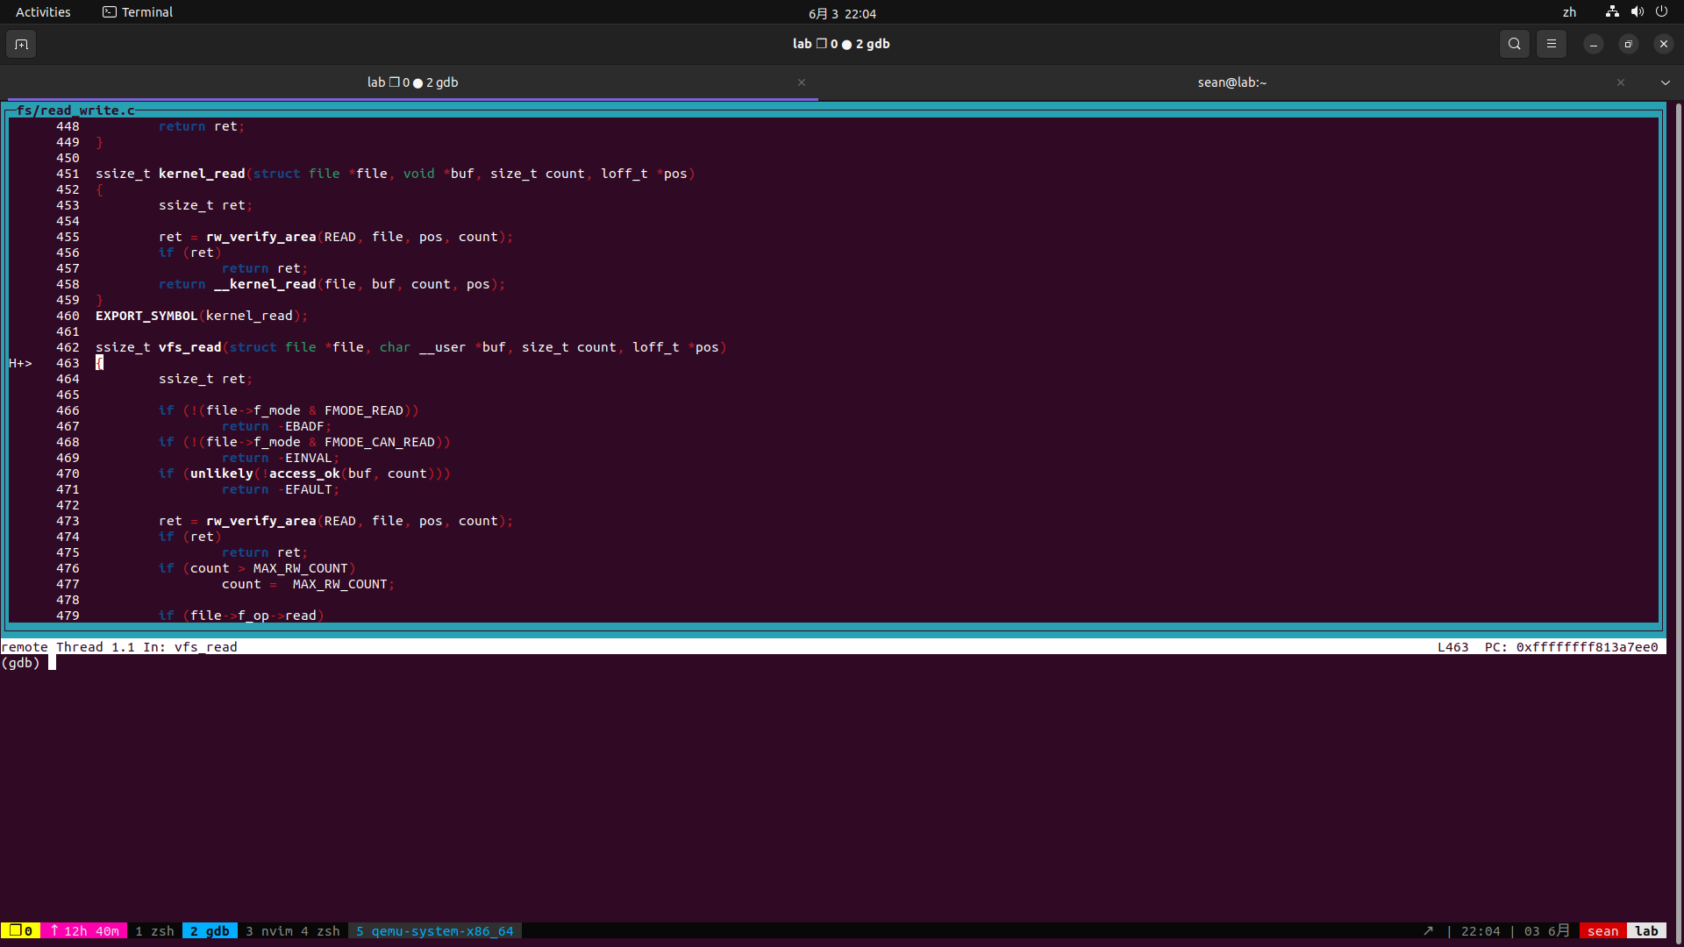
Task: Click 'L463' in the gdb status line
Action: (1452, 647)
